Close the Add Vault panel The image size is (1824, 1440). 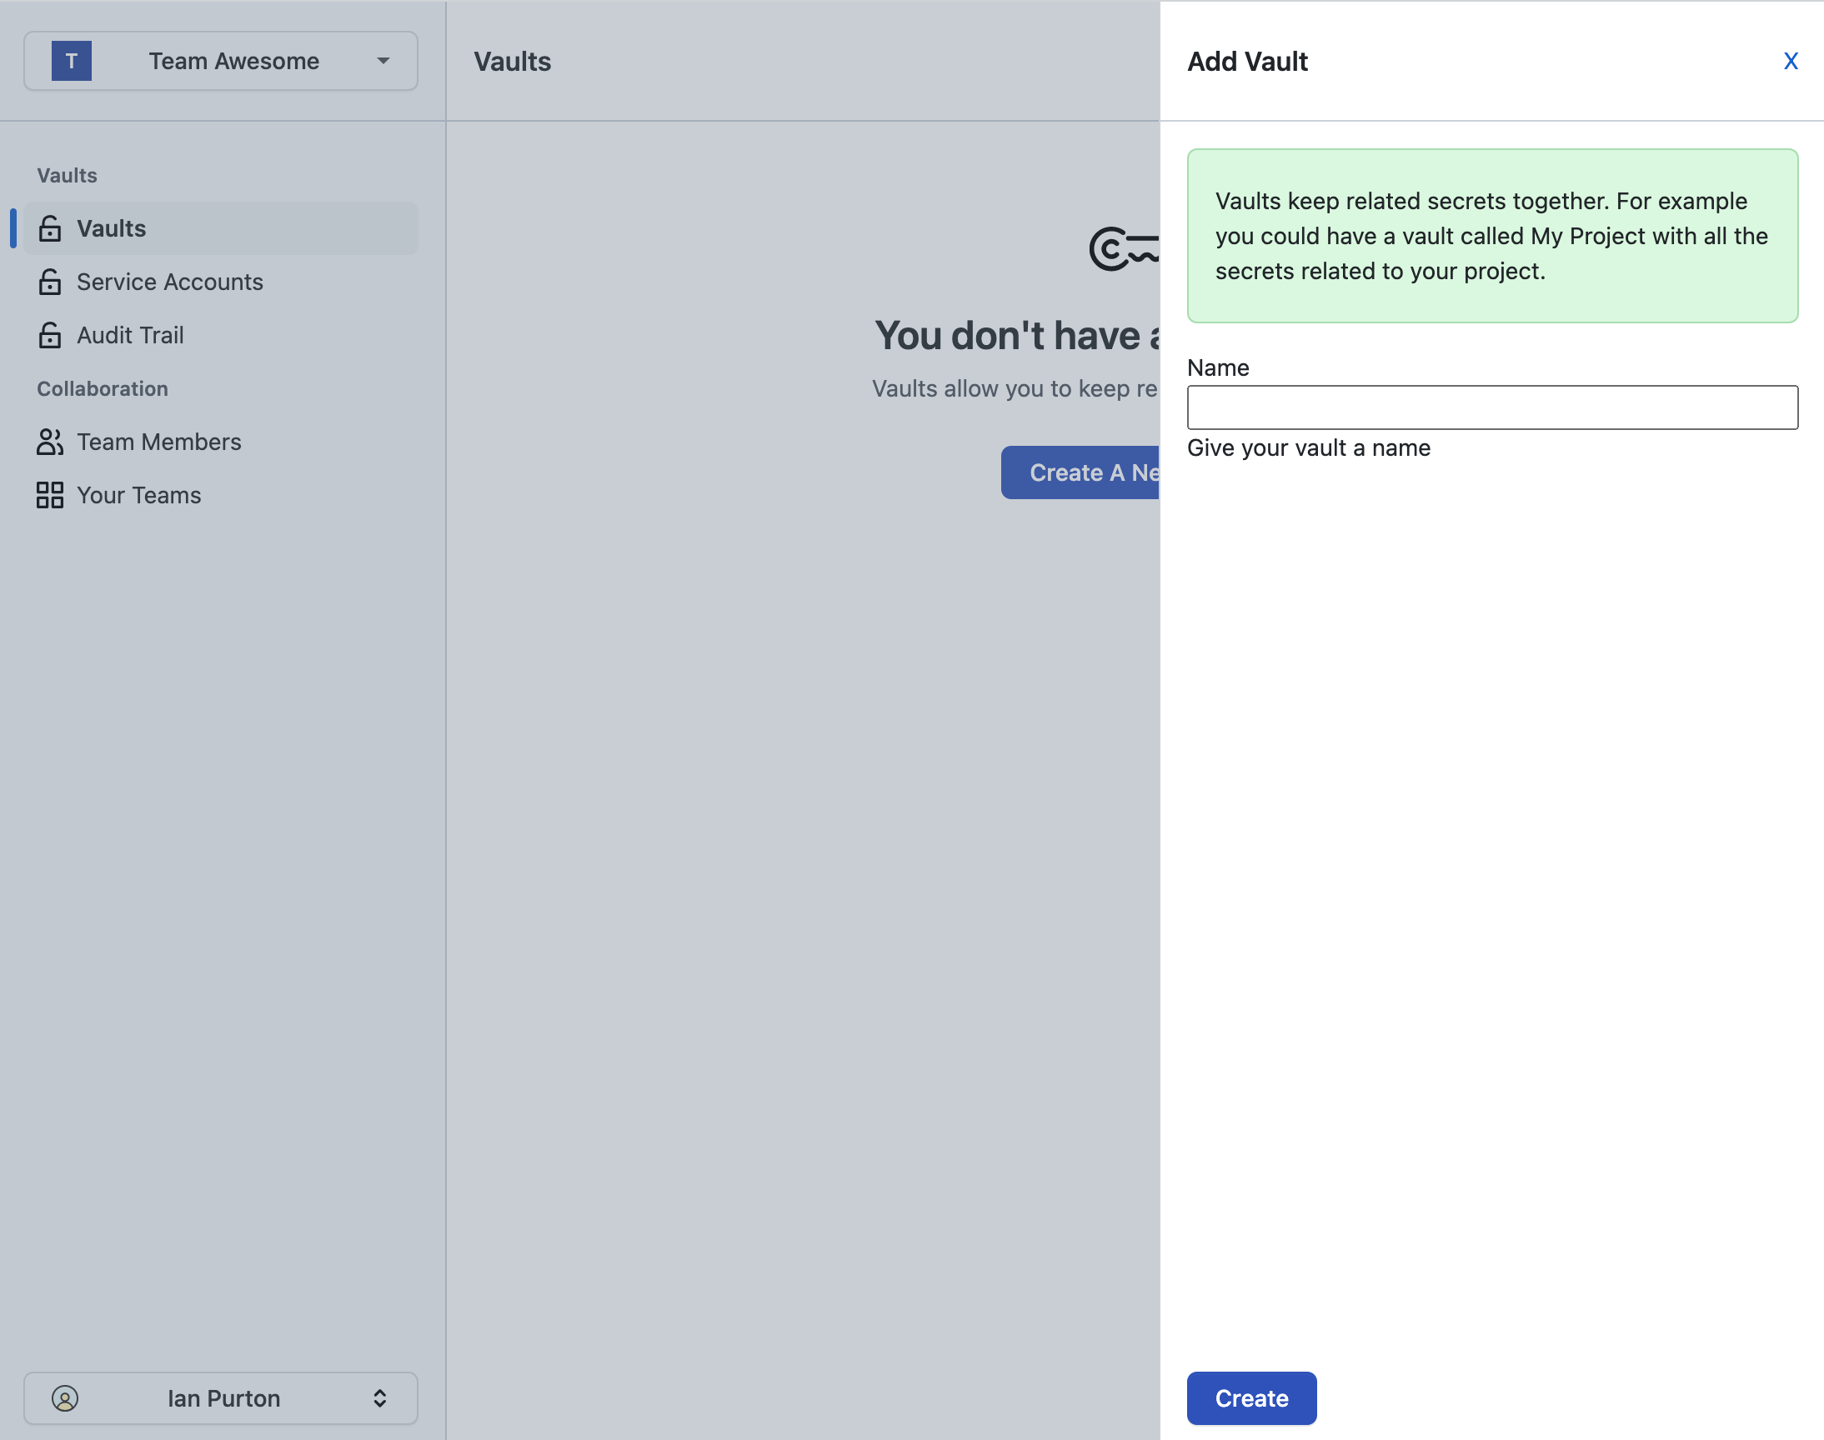pyautogui.click(x=1791, y=61)
